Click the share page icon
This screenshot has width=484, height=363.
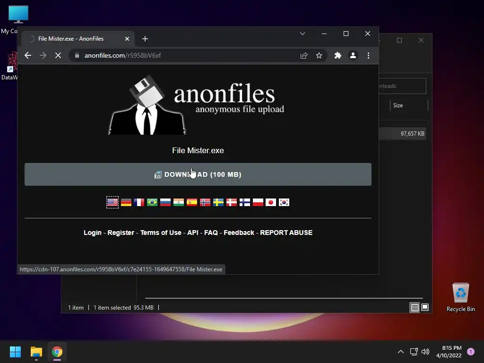click(304, 56)
